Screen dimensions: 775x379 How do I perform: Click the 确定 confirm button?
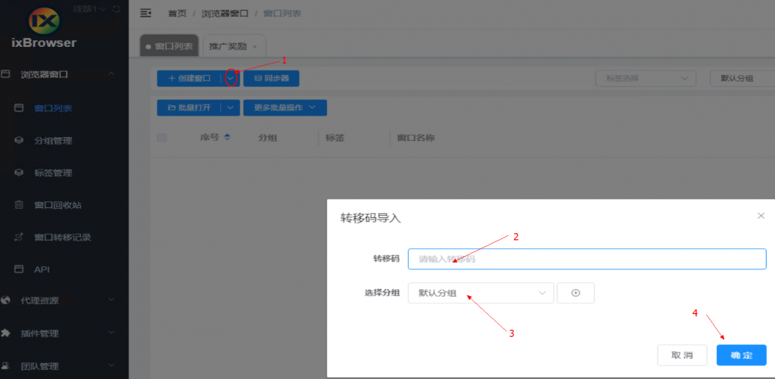[741, 356]
